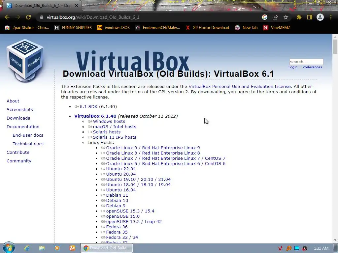Toggle the browser side panel icon
The width and height of the screenshot is (338, 253).
(310, 17)
